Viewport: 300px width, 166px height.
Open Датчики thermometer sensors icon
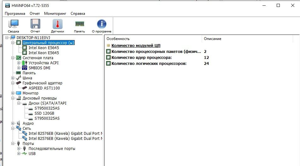(x=57, y=24)
